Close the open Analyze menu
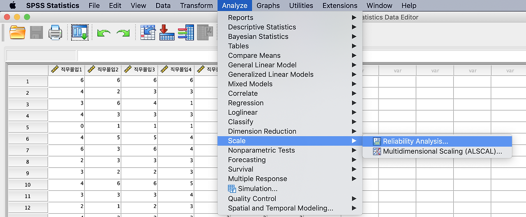The height and width of the screenshot is (217, 526). pos(235,5)
